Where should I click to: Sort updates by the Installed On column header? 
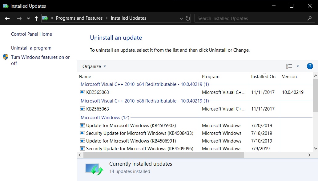[263, 76]
